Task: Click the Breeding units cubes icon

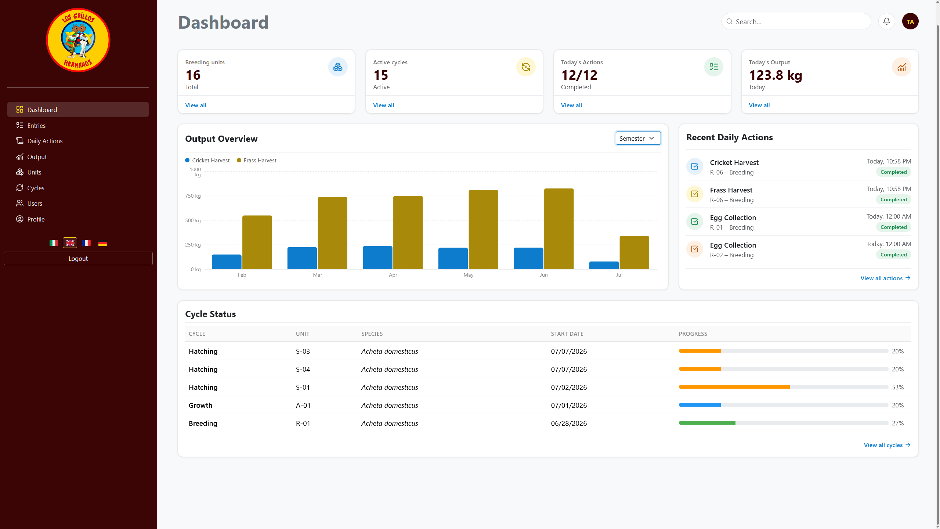Action: click(338, 67)
